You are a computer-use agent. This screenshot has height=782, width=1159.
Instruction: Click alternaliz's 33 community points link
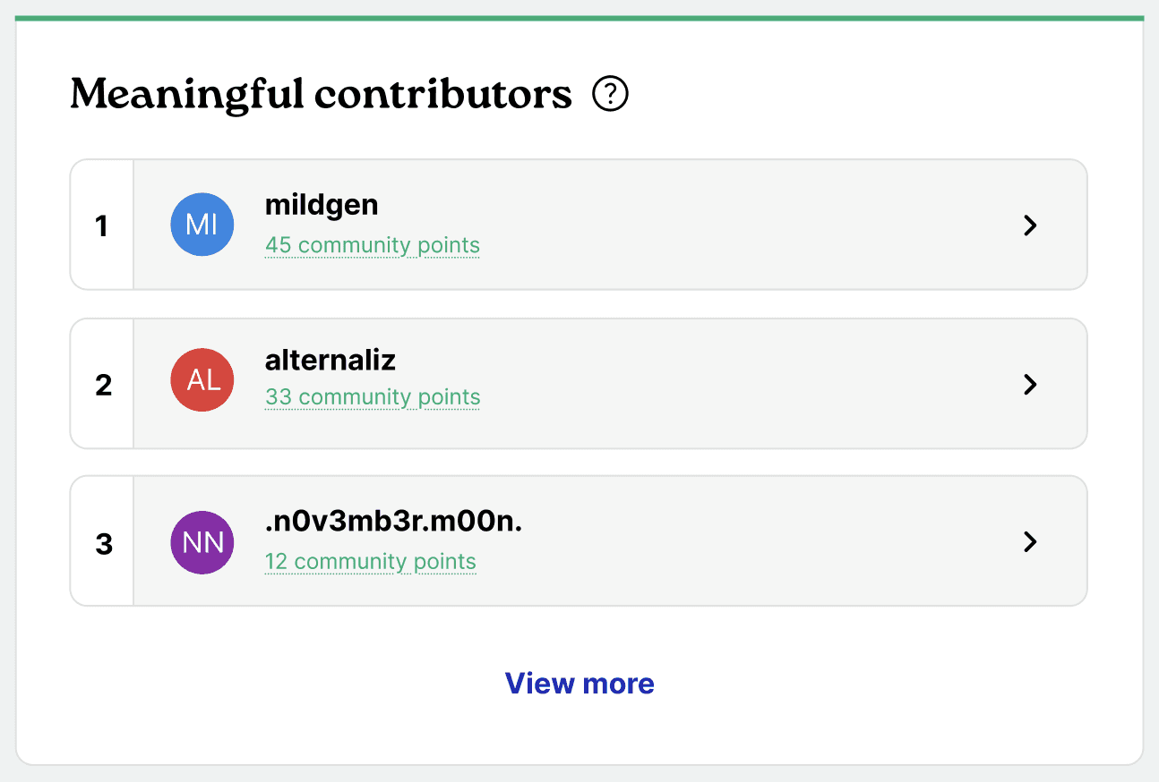372,396
